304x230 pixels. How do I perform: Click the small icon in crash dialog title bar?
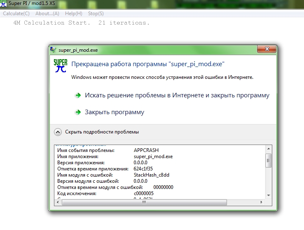pos(53,50)
